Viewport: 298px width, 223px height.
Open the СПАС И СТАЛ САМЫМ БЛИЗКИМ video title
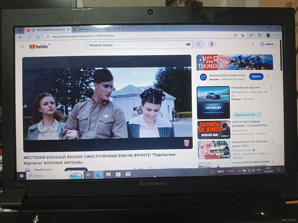pyautogui.click(x=250, y=123)
